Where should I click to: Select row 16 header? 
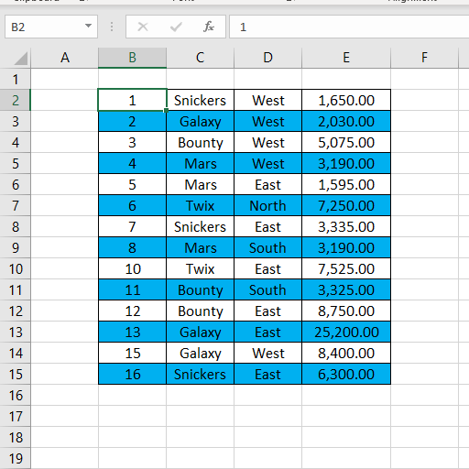(x=16, y=395)
